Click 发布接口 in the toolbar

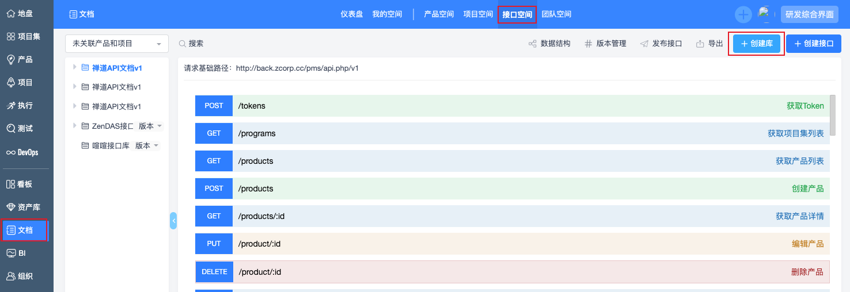[661, 44]
